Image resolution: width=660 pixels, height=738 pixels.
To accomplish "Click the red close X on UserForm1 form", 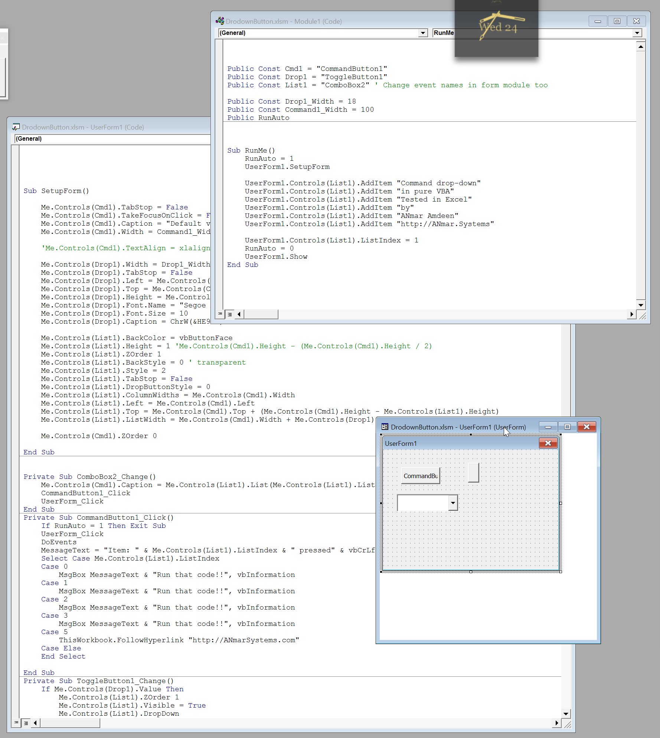I will coord(548,443).
